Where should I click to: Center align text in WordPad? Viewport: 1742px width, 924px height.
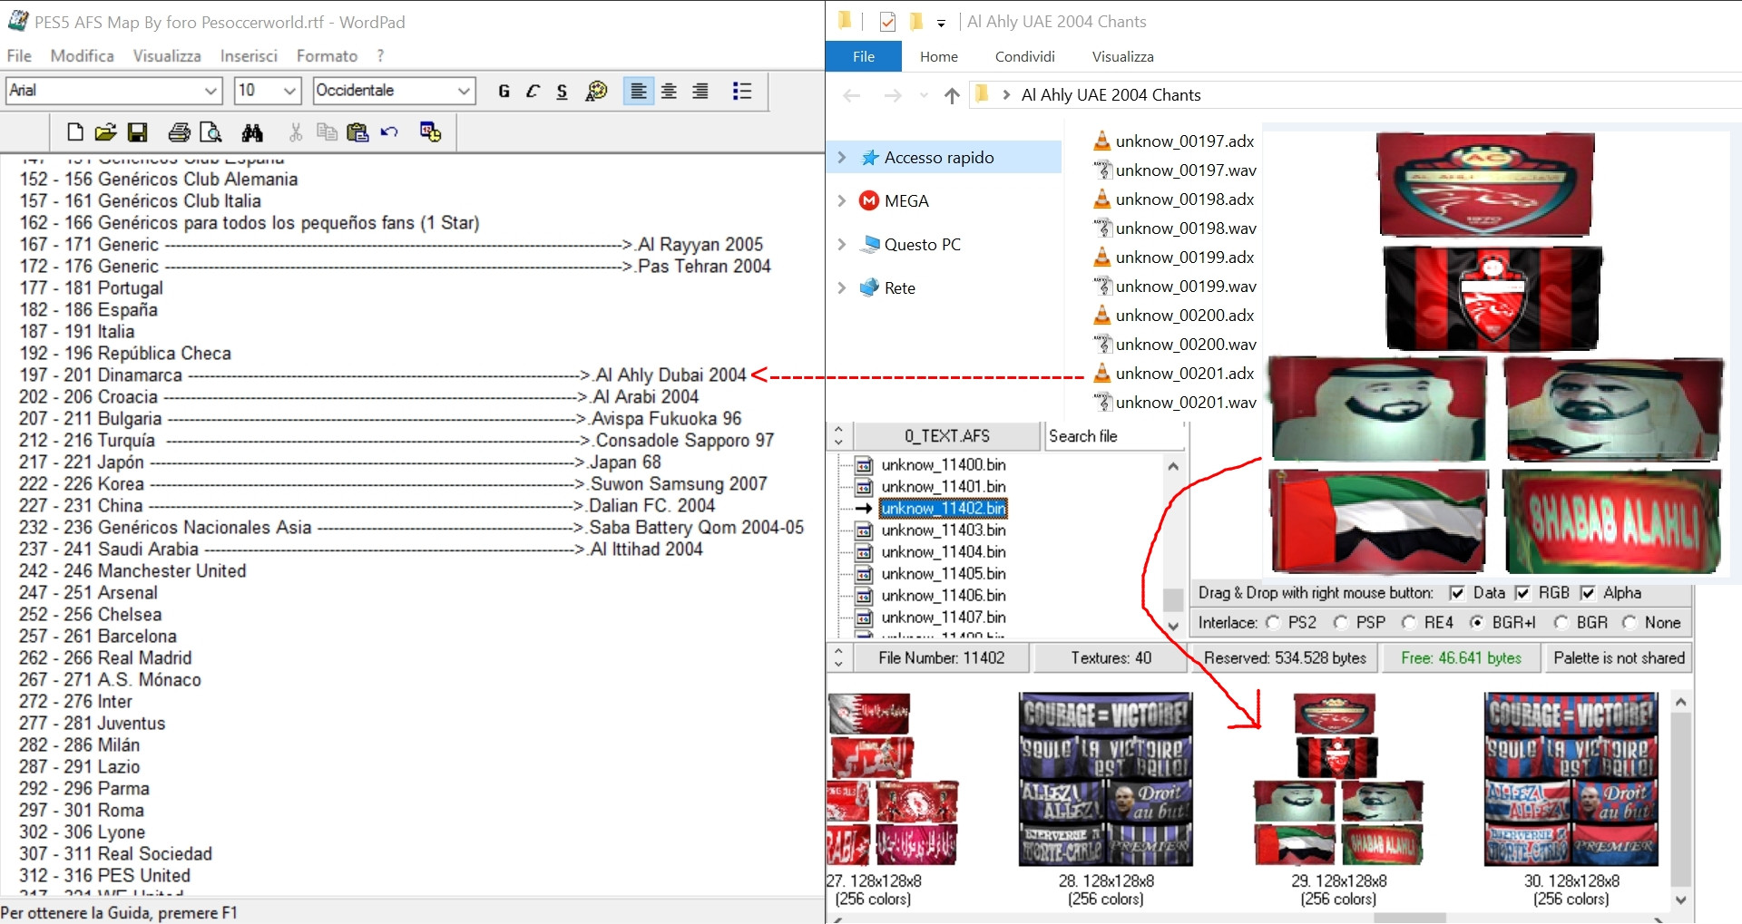[669, 91]
